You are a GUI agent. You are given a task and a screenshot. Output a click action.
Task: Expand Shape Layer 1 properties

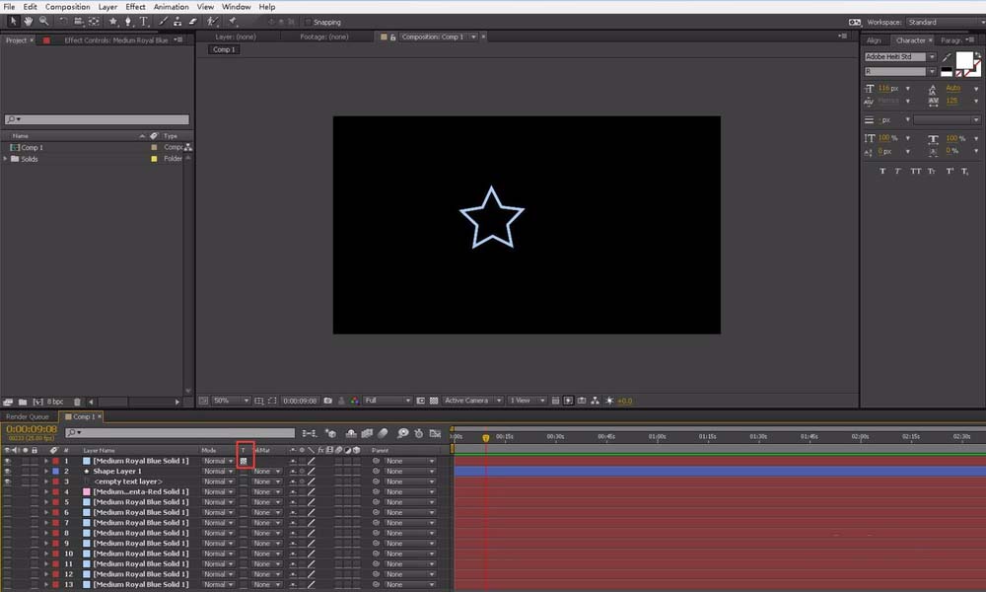pos(46,472)
